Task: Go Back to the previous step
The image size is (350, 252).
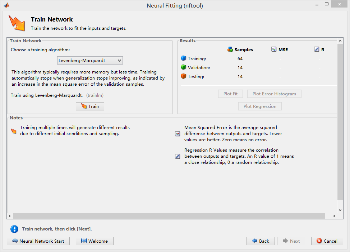Action: tap(261, 241)
